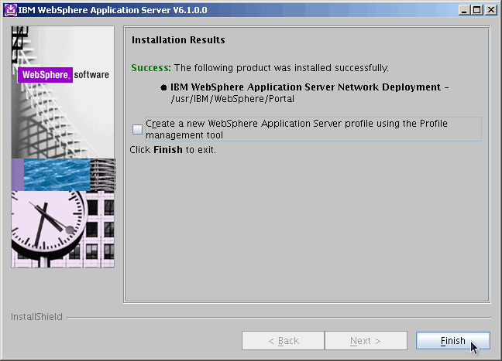Click the window title bar text
Screen dimensions: 502x361
tap(101, 9)
